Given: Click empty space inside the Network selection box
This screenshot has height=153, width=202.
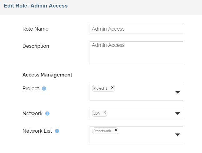Looking at the screenshot, I should 140,114.
